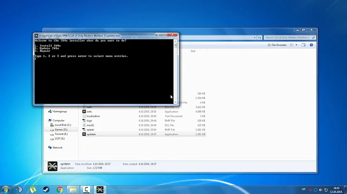Toggle the preview pane button
347x194 pixels.
[304, 45]
